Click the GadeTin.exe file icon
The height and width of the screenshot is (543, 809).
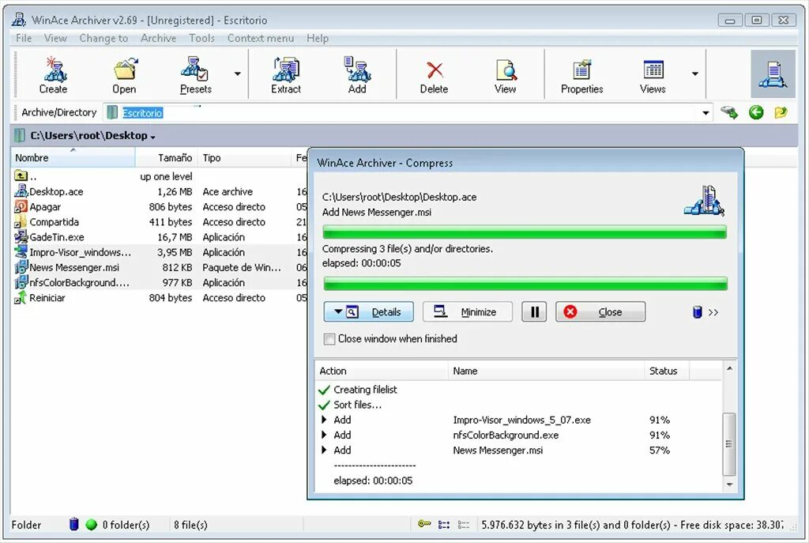[21, 237]
